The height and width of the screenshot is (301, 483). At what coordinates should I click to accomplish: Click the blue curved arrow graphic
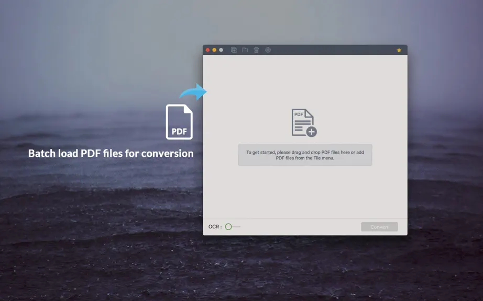[193, 92]
